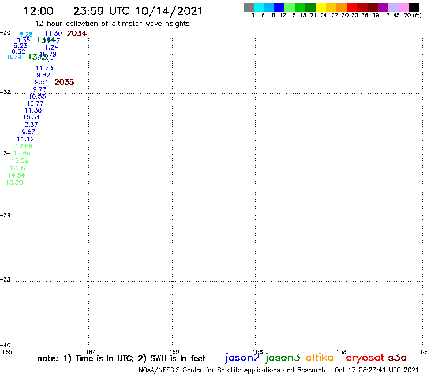
Task: Click the wave height value '10.77'
Action: coord(35,103)
